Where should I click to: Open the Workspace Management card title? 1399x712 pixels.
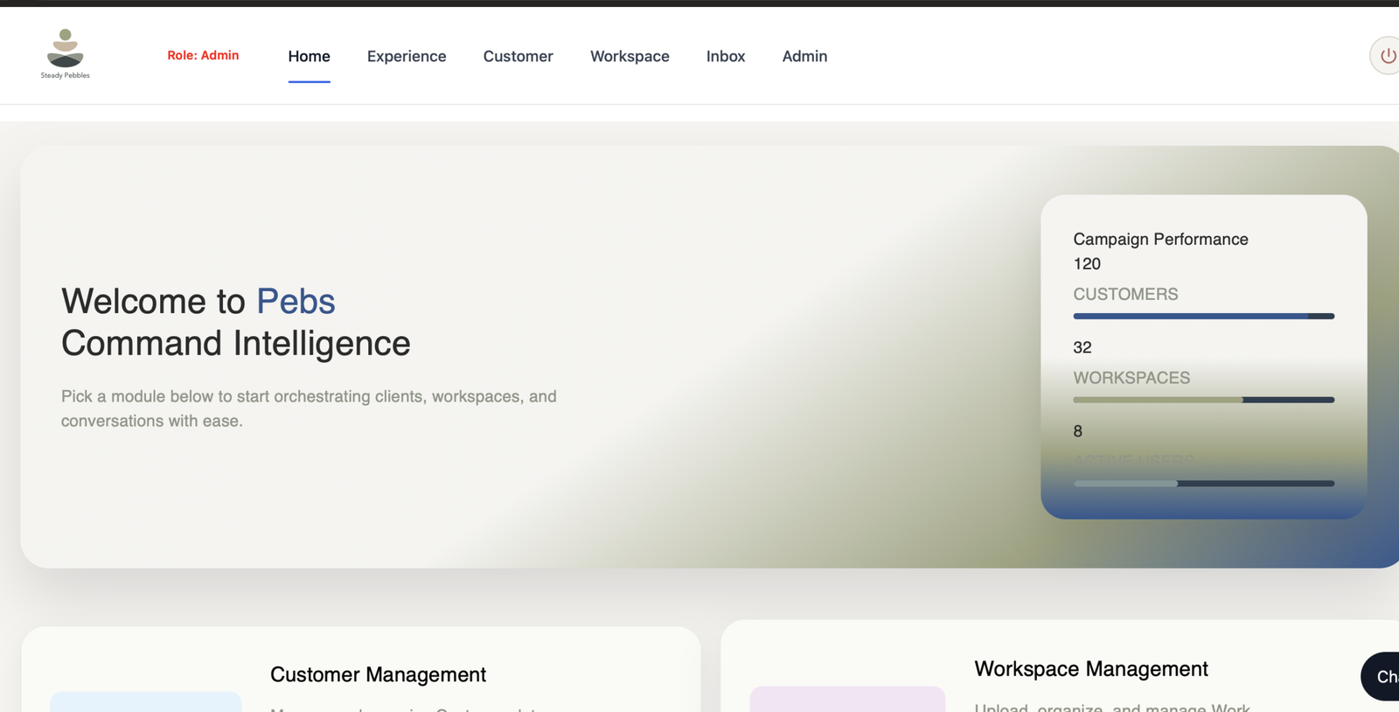tap(1090, 669)
